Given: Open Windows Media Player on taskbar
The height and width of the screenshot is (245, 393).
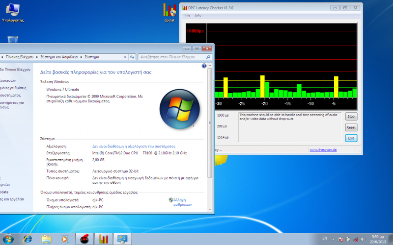Looking at the screenshot, I should click(x=65, y=239).
